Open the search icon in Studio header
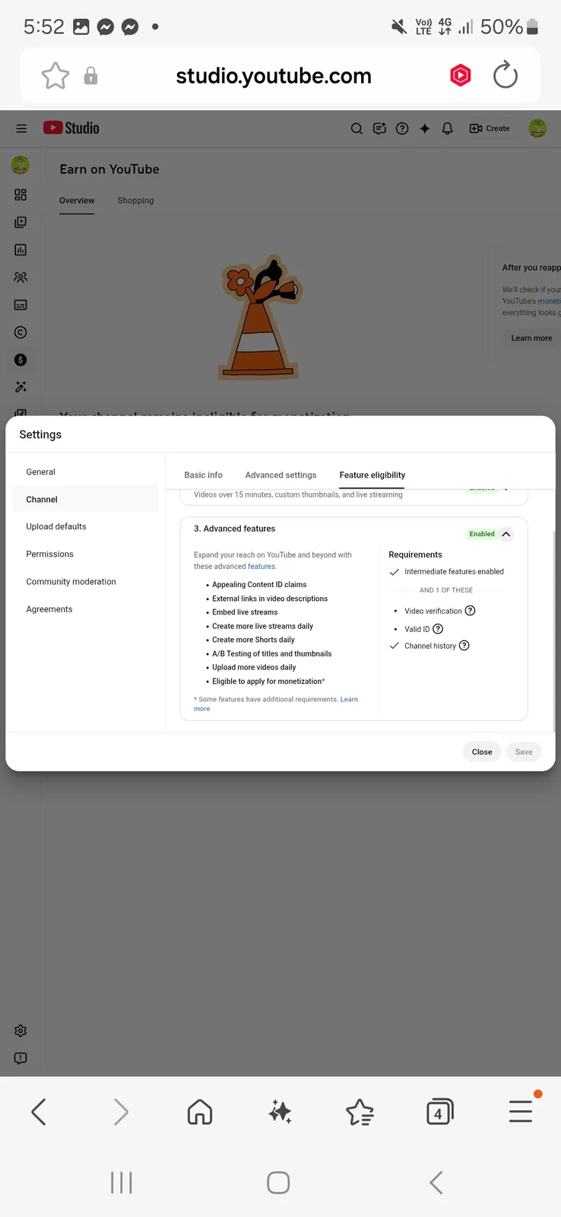 click(357, 129)
